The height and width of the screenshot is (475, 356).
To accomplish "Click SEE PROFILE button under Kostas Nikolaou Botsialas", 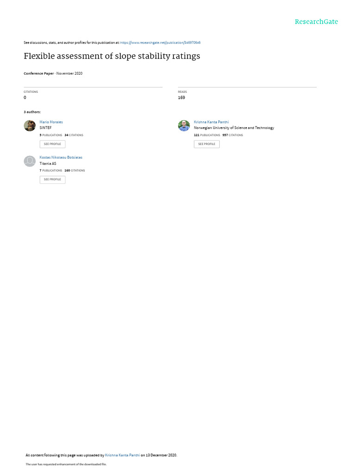I will tap(52, 180).
